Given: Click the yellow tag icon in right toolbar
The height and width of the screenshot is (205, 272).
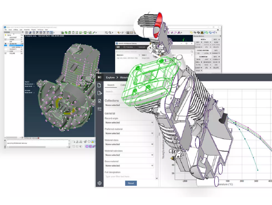Looking at the screenshot, I should pos(191,33).
